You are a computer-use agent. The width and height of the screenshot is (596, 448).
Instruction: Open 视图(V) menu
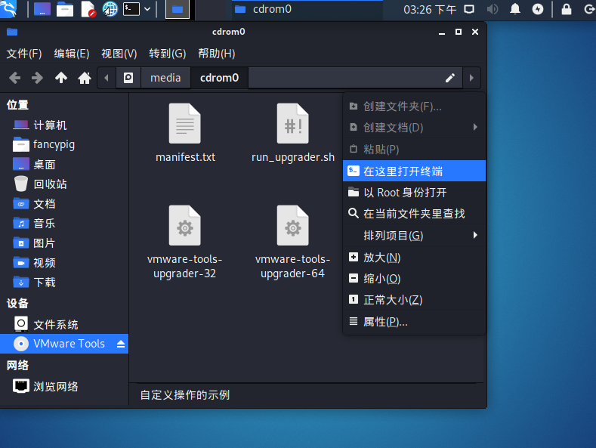pos(119,54)
